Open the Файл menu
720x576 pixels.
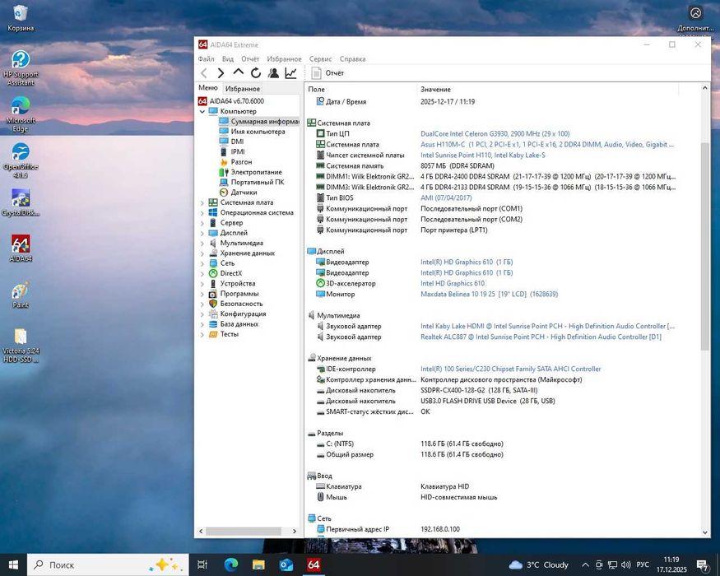coord(207,58)
